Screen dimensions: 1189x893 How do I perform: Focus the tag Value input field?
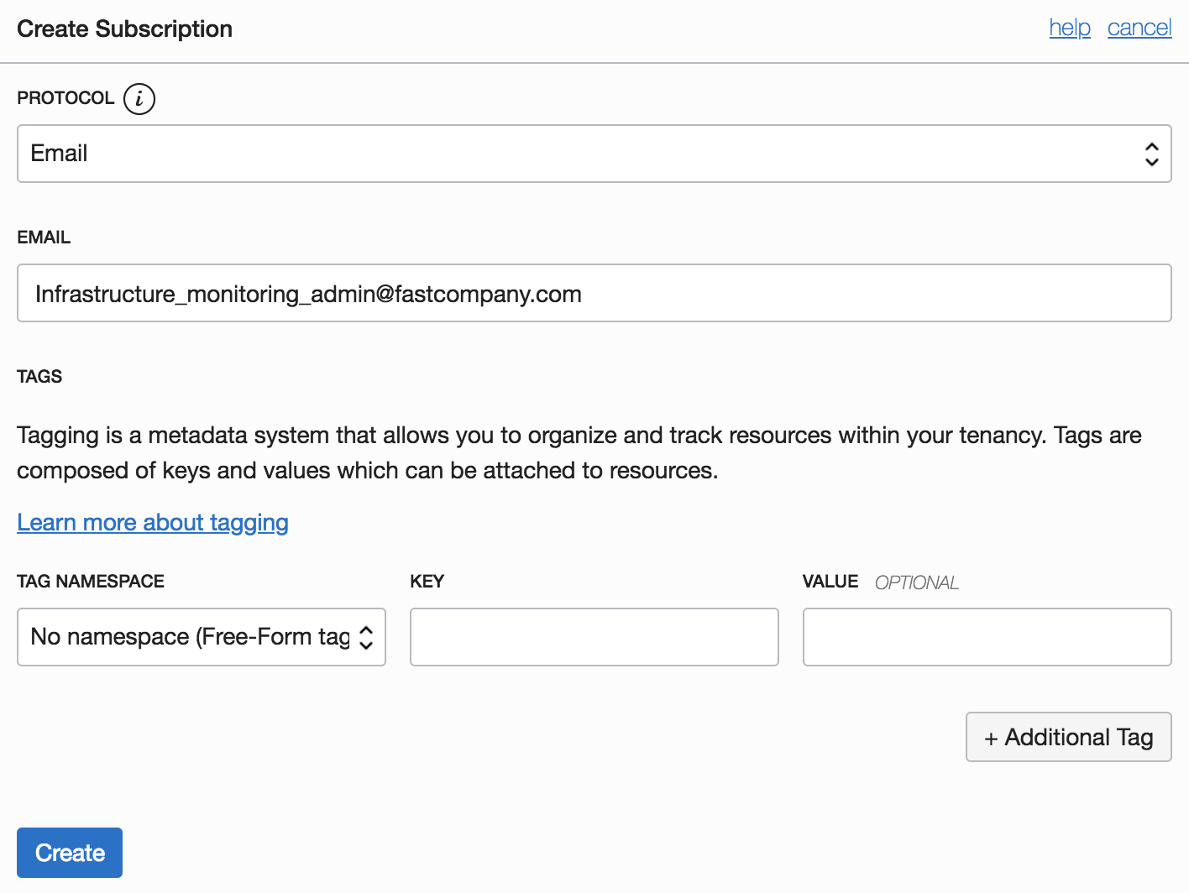click(x=987, y=637)
